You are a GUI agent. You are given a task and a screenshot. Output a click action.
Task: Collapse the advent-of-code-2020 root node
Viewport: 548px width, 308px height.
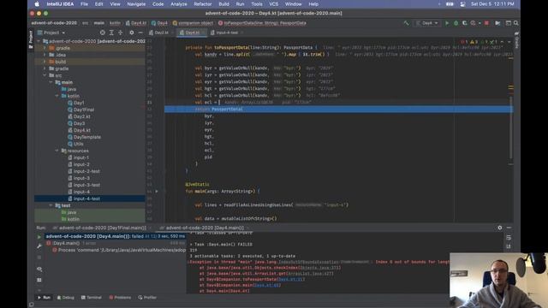(39, 41)
